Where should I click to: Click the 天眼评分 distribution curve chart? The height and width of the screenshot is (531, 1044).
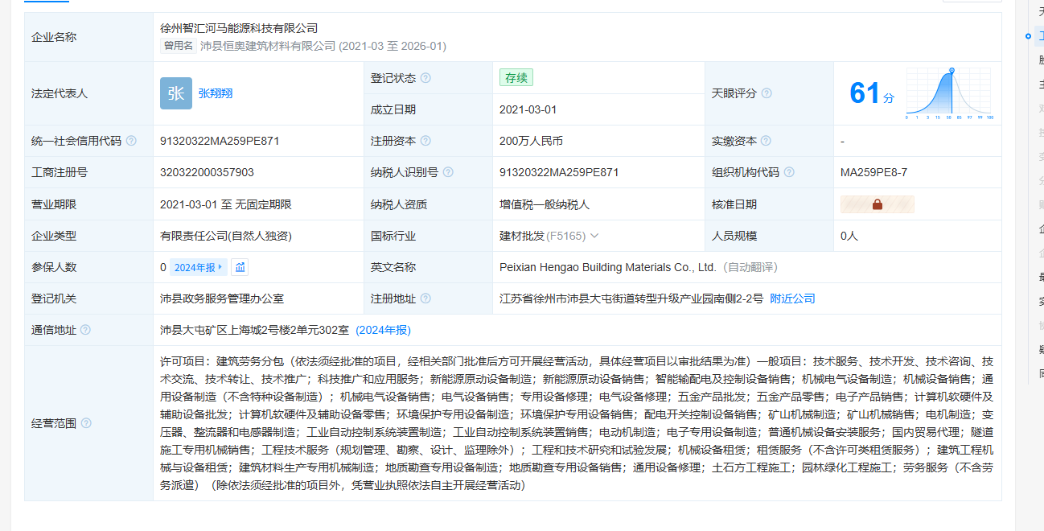click(949, 93)
